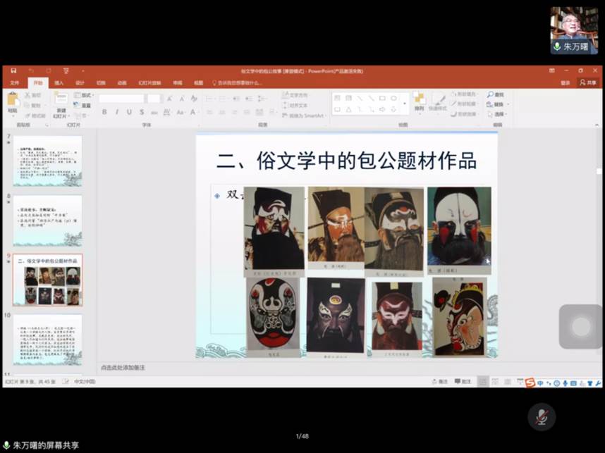605x453 pixels.
Task: Click the font color A button
Action: tap(192, 112)
